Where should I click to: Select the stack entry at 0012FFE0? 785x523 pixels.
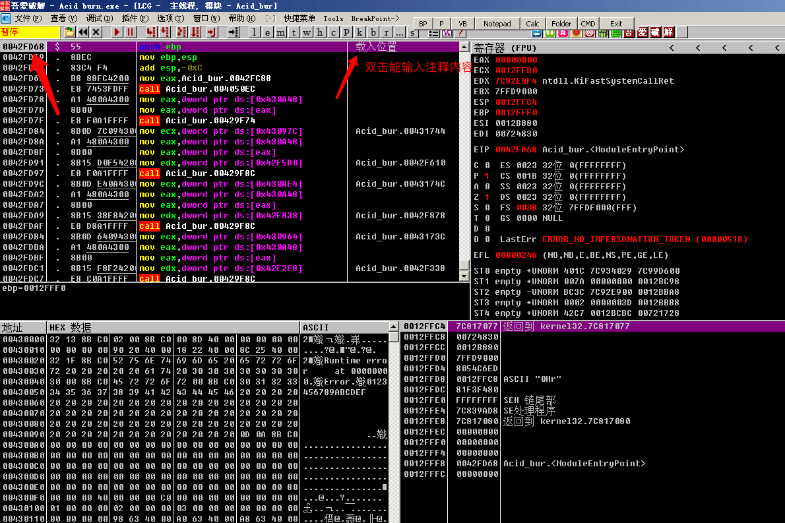point(593,400)
